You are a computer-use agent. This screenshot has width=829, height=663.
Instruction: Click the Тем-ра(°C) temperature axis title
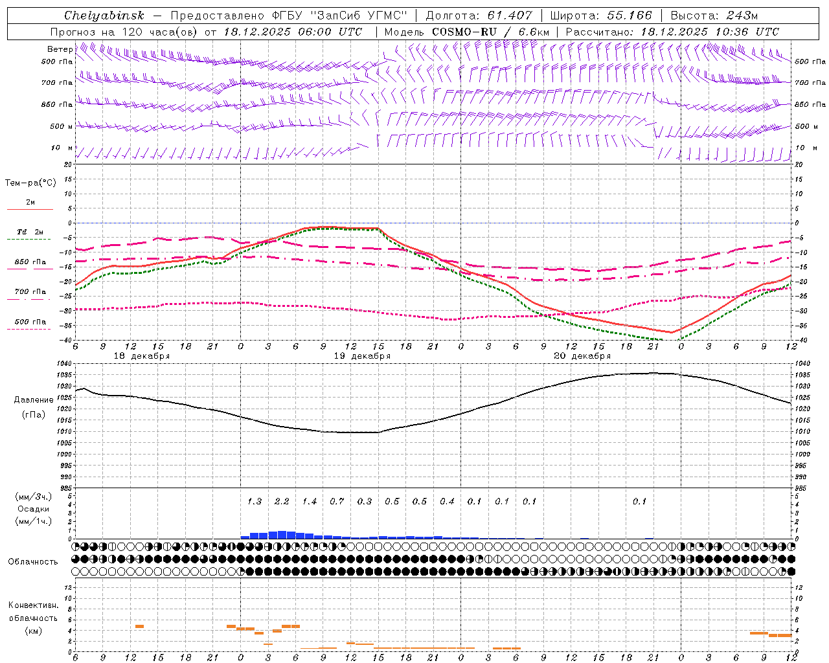(x=30, y=183)
